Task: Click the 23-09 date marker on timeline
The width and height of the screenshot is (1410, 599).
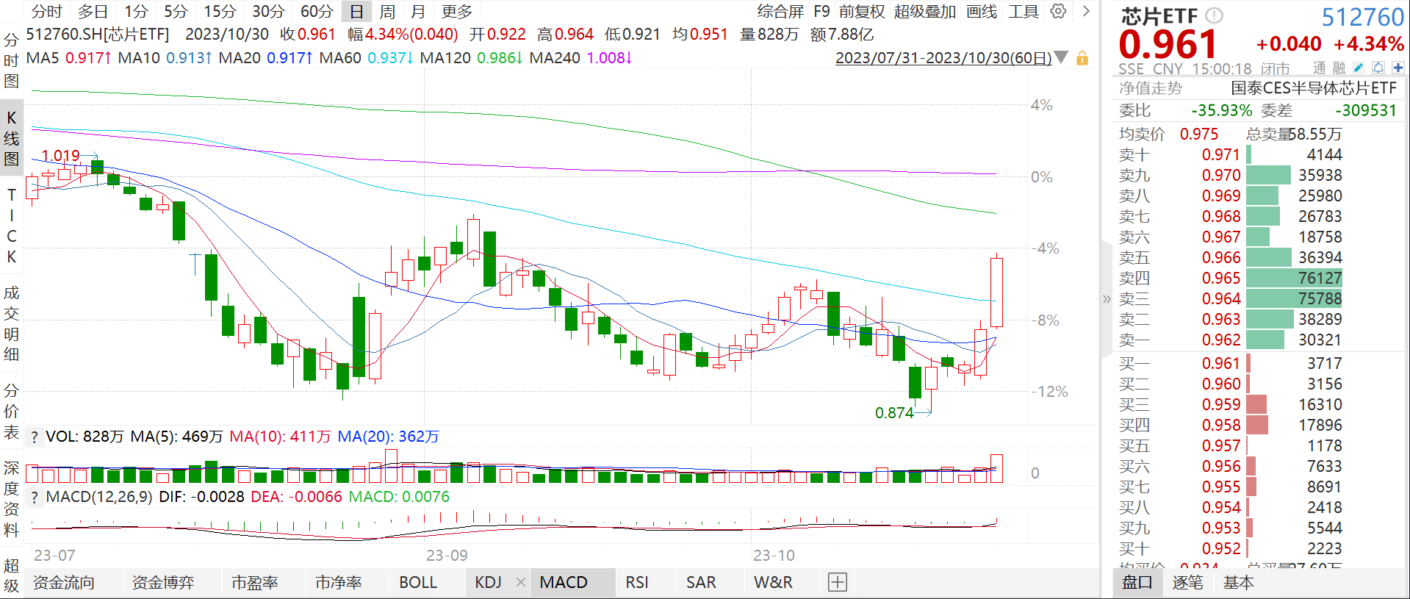Action: pyautogui.click(x=447, y=556)
